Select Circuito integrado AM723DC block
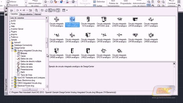 coord(104,22)
